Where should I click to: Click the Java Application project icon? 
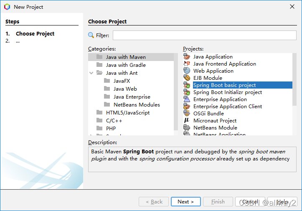(187, 57)
